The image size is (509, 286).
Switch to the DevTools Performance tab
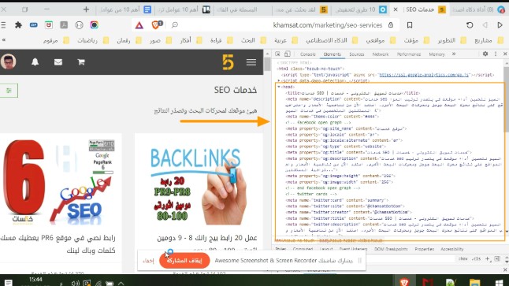coord(409,54)
